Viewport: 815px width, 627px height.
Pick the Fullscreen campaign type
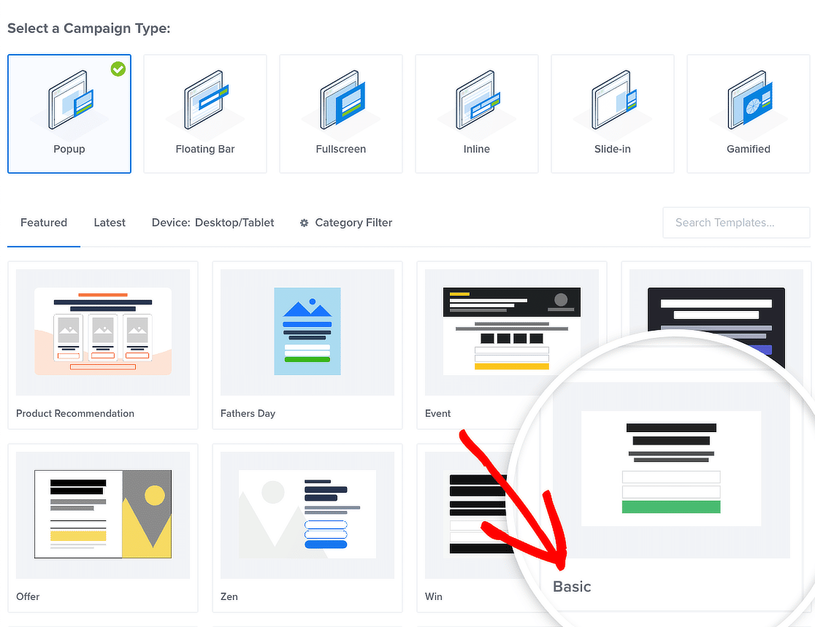pyautogui.click(x=341, y=114)
